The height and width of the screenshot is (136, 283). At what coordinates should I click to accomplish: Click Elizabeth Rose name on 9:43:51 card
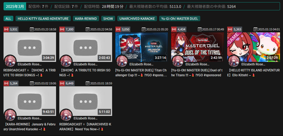tap(30, 118)
